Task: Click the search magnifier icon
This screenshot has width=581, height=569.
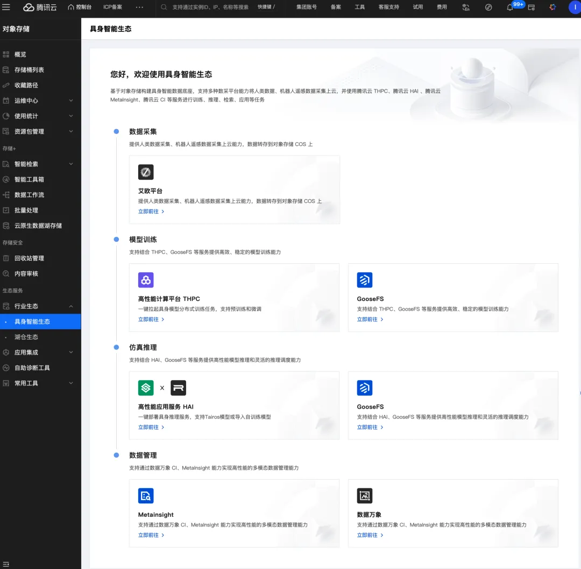Action: (x=164, y=7)
